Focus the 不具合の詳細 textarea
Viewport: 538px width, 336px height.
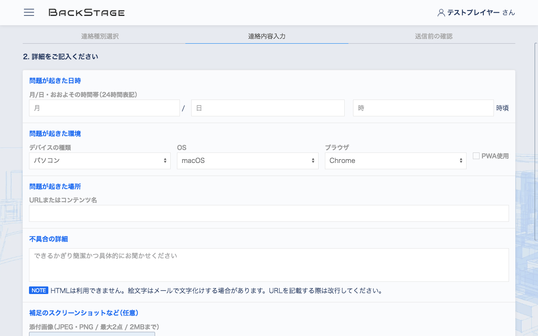click(x=269, y=265)
